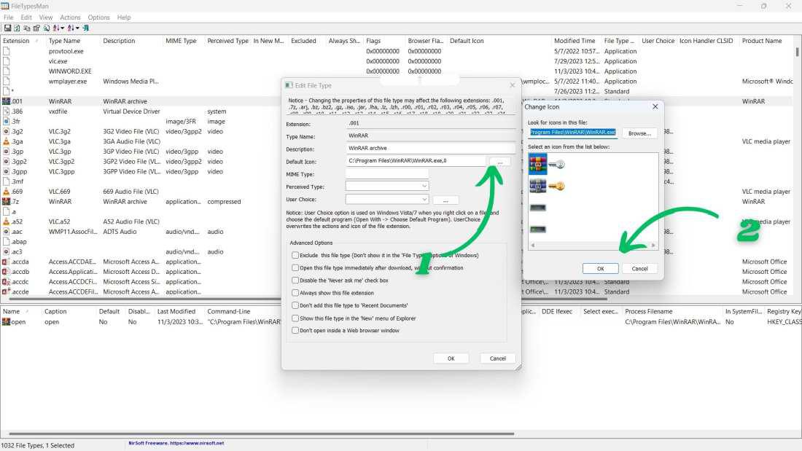Image resolution: width=802 pixels, height=451 pixels.
Task: Click the .7z WinRAR file icon
Action: (x=6, y=202)
